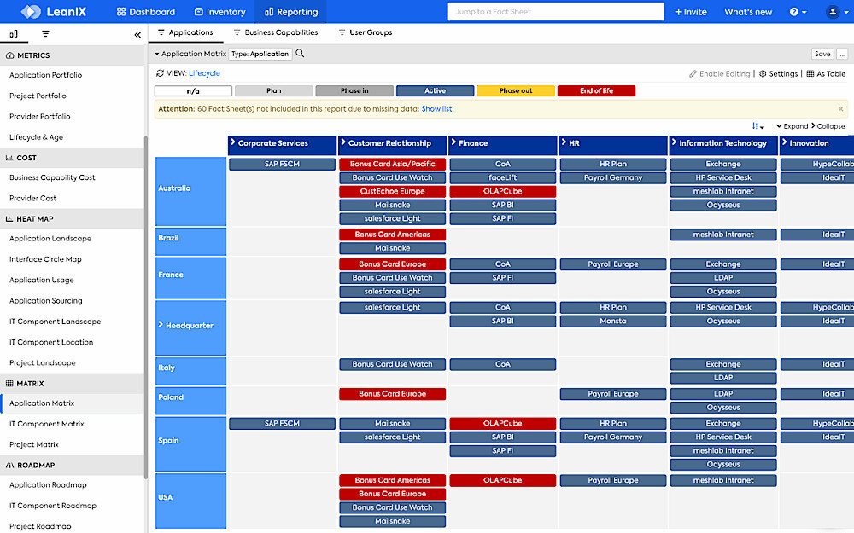
Task: Open Business Capability Cost report
Action: [x=52, y=177]
